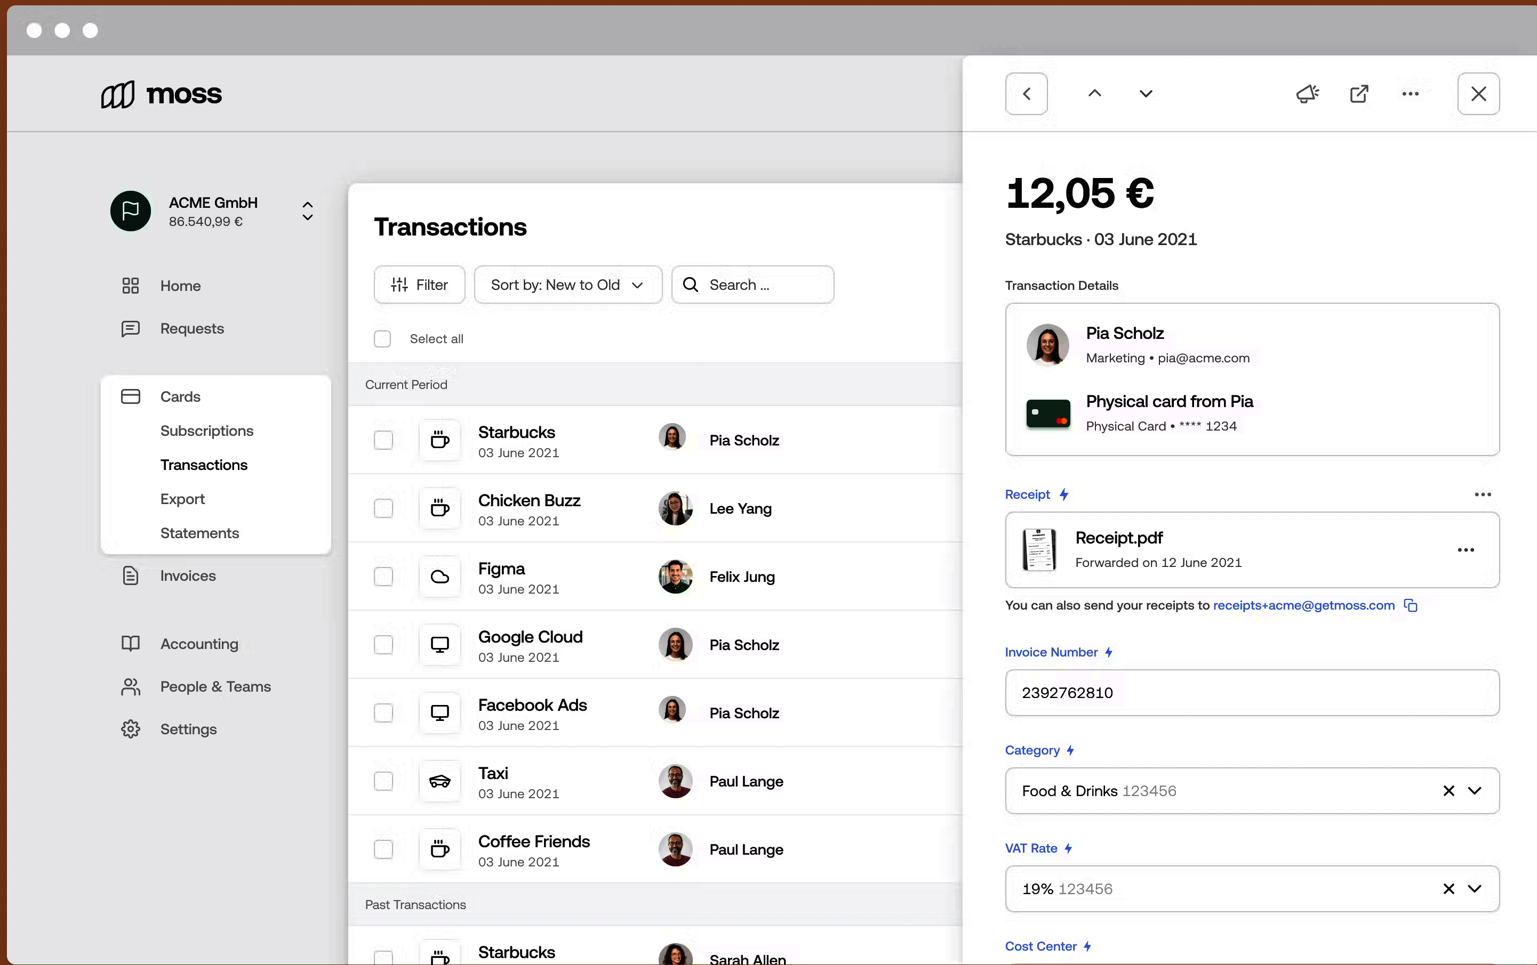Open Subscriptions in the Cards menu
Viewport: 1537px width, 965px height.
coord(207,431)
